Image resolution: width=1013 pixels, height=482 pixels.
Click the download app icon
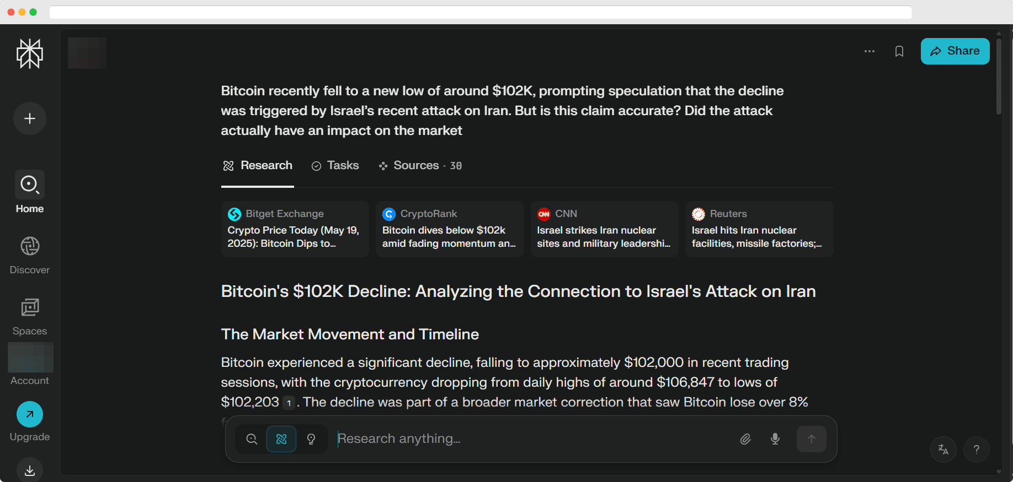(30, 470)
